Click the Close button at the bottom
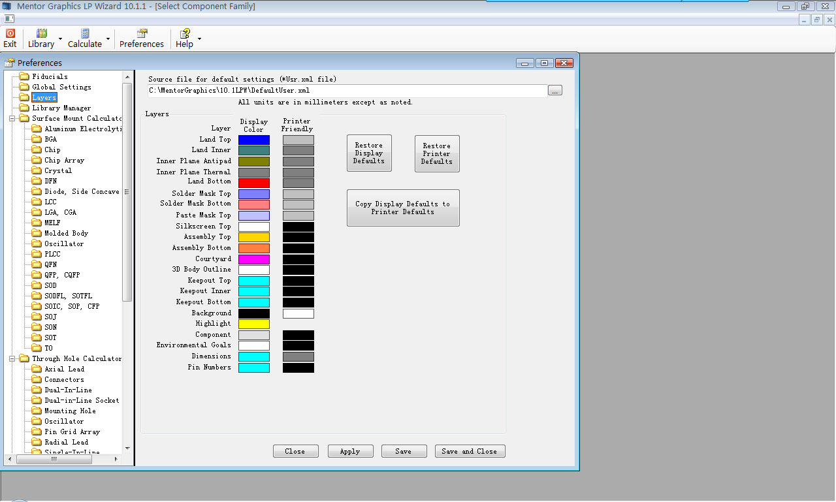Screen dimensions: 836x502 295,451
